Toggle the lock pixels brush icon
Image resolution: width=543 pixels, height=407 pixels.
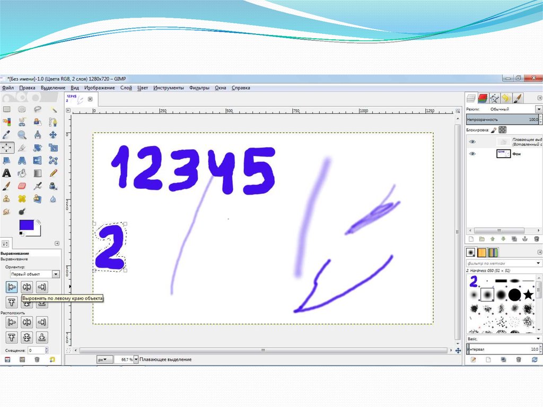(494, 130)
